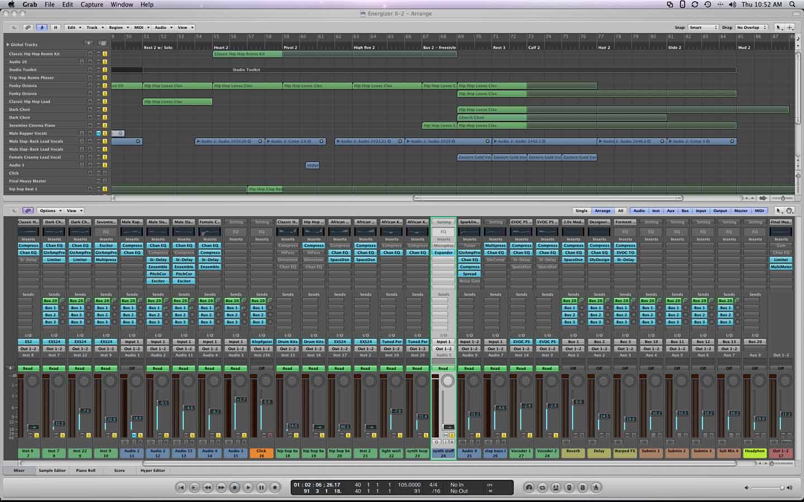Click the synth stuff channel pan knob
This screenshot has height=502, width=804.
[x=448, y=380]
